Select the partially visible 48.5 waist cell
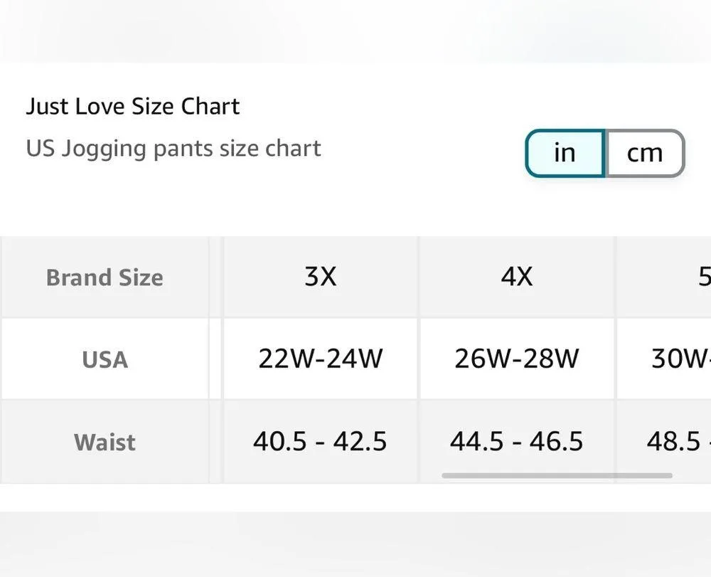 675,442
